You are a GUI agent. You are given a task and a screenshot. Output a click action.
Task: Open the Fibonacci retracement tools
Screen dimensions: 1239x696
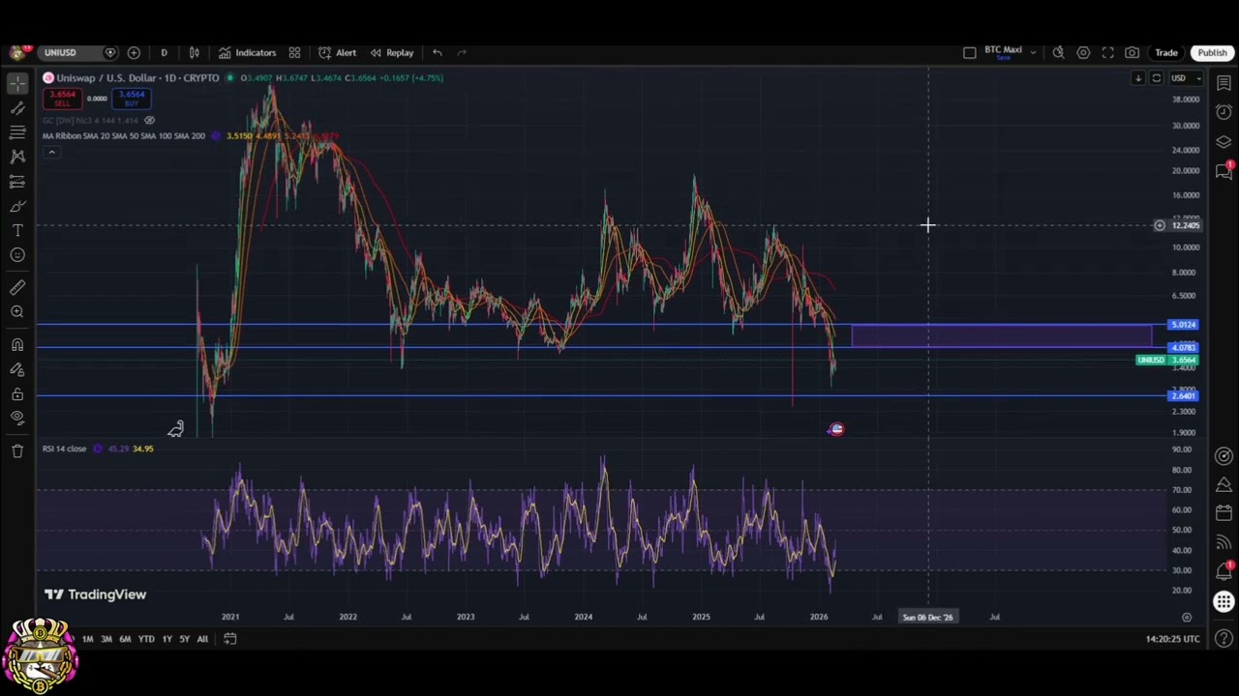(x=17, y=132)
